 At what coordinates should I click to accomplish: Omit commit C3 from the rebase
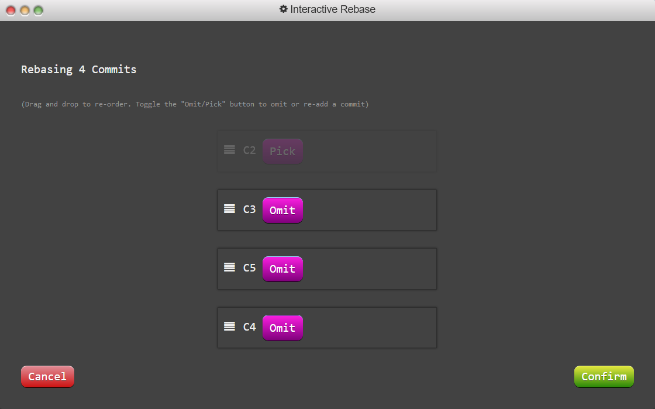click(x=282, y=210)
